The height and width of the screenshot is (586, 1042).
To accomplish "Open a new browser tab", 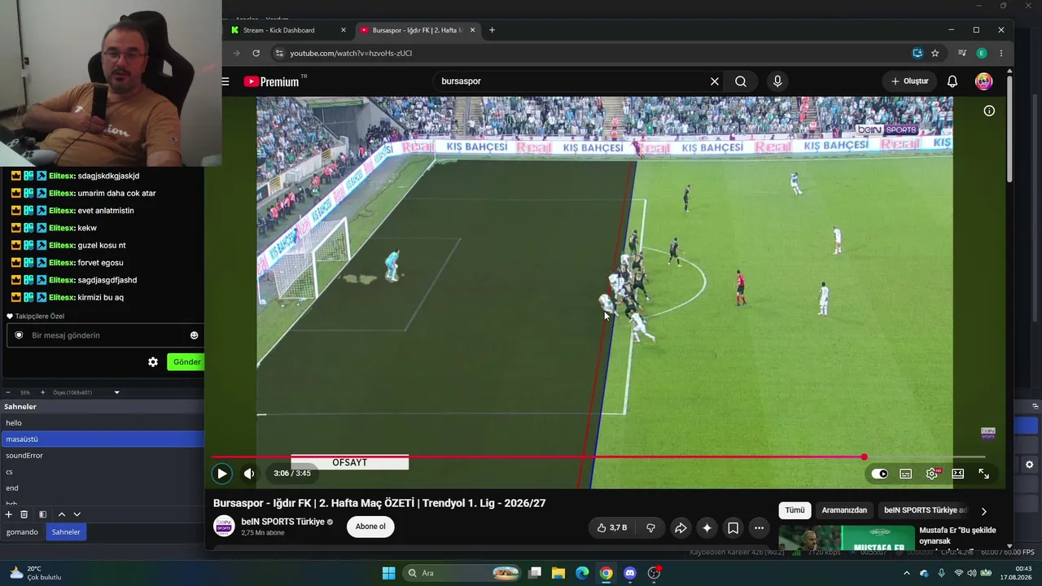I will point(492,30).
